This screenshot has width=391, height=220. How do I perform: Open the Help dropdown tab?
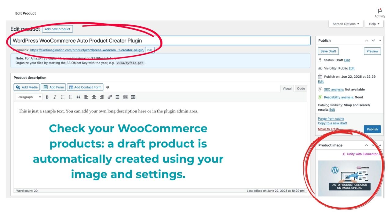pos(374,24)
